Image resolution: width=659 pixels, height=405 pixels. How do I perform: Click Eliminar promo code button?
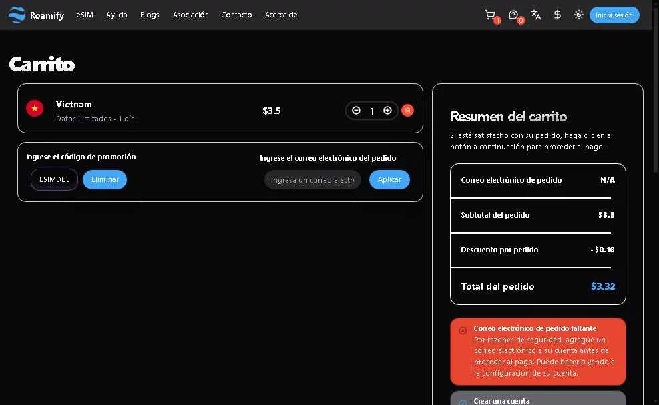(105, 179)
